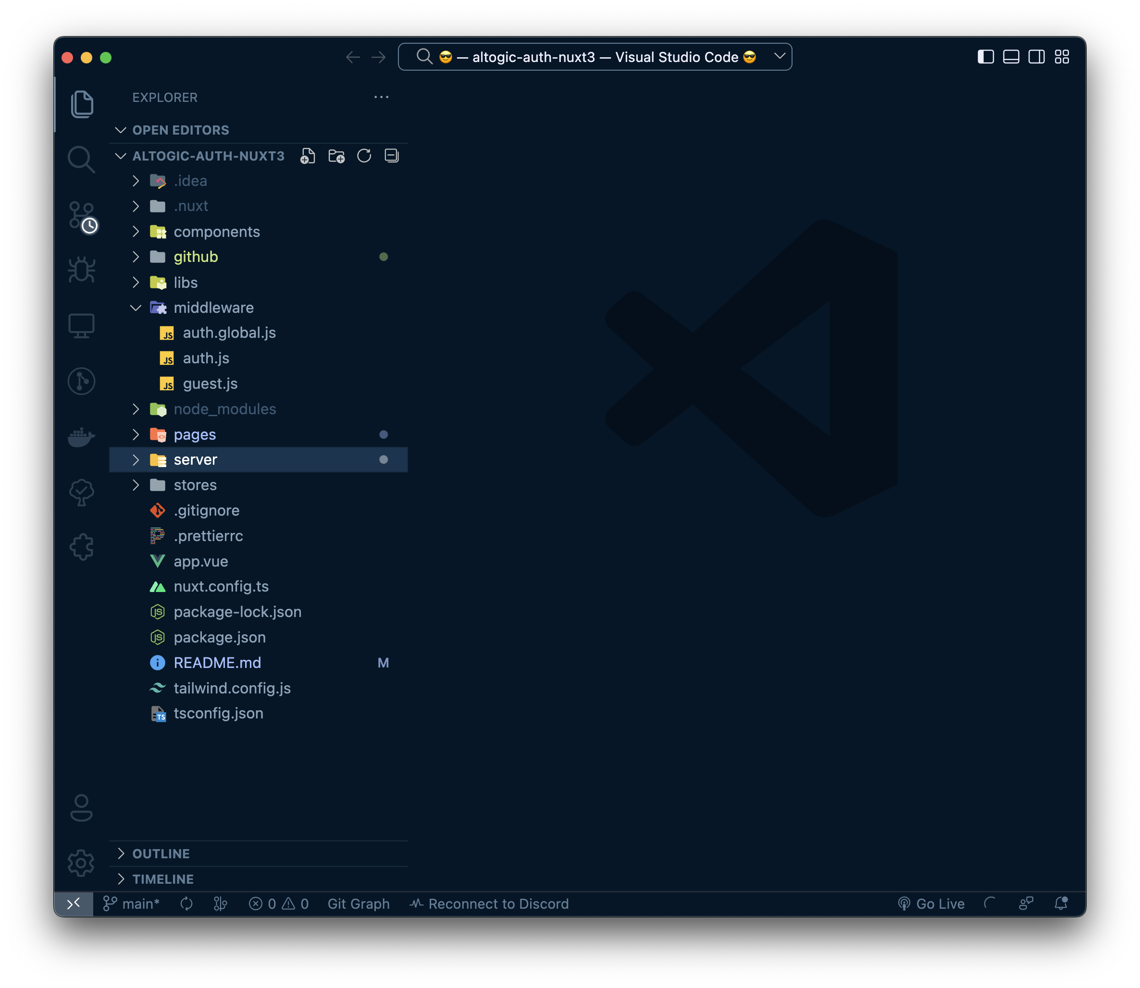The width and height of the screenshot is (1140, 988).
Task: Open the Search view in activity bar
Action: [81, 160]
